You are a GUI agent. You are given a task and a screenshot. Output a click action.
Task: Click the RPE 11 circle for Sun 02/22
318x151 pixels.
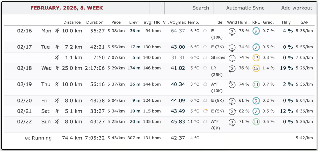pyautogui.click(x=256, y=122)
